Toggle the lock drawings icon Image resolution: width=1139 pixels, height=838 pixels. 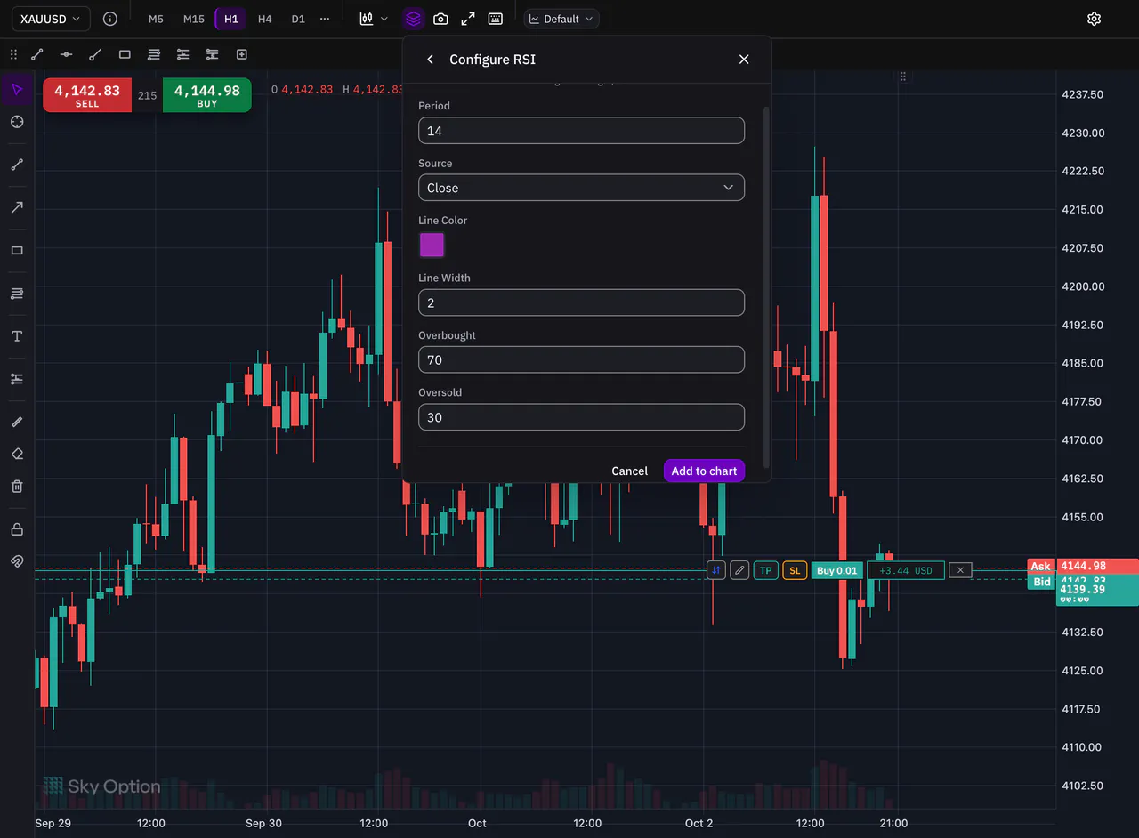tap(17, 529)
